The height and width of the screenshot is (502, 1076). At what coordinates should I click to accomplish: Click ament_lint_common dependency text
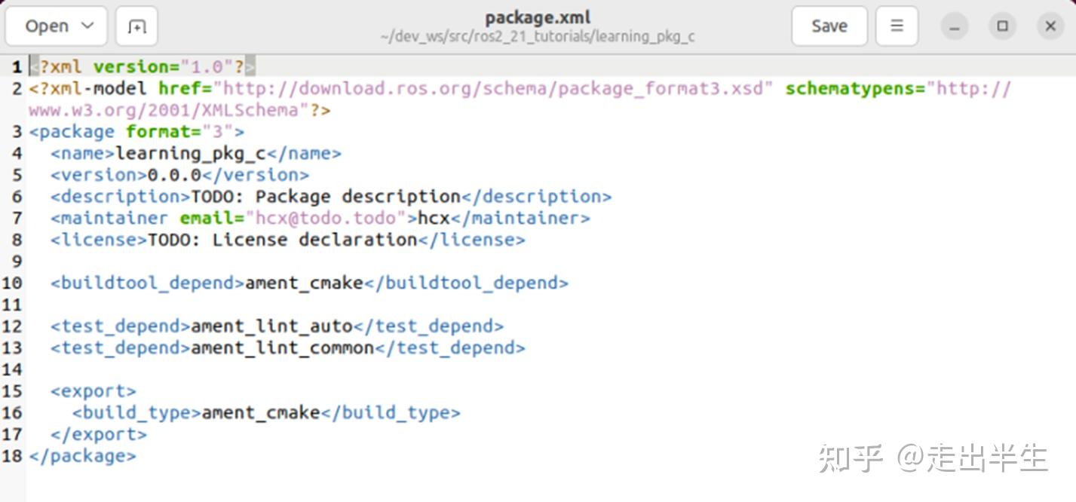[x=282, y=348]
